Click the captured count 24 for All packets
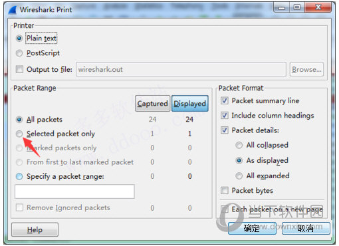Viewport: 339px width, 246px height. tap(152, 120)
